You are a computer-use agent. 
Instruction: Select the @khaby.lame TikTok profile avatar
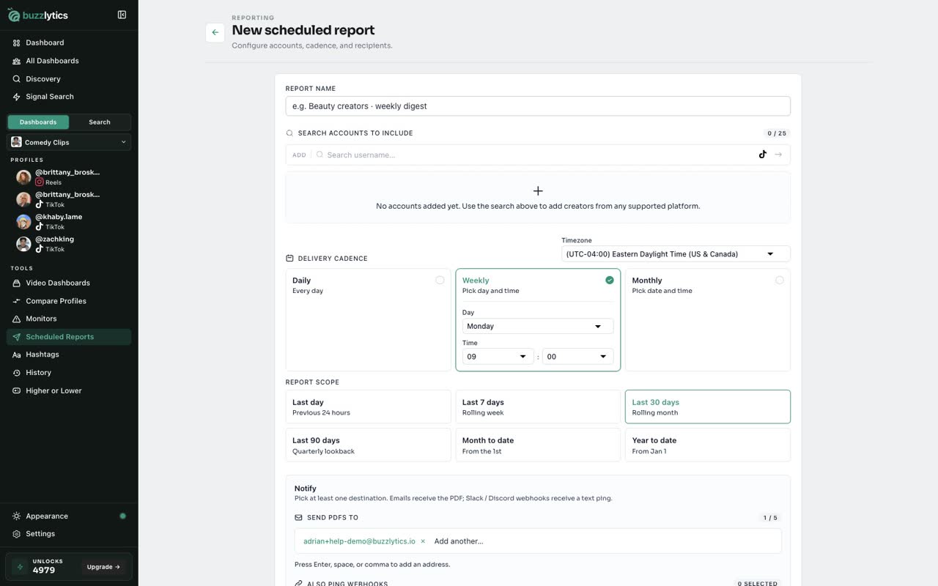[x=23, y=221]
